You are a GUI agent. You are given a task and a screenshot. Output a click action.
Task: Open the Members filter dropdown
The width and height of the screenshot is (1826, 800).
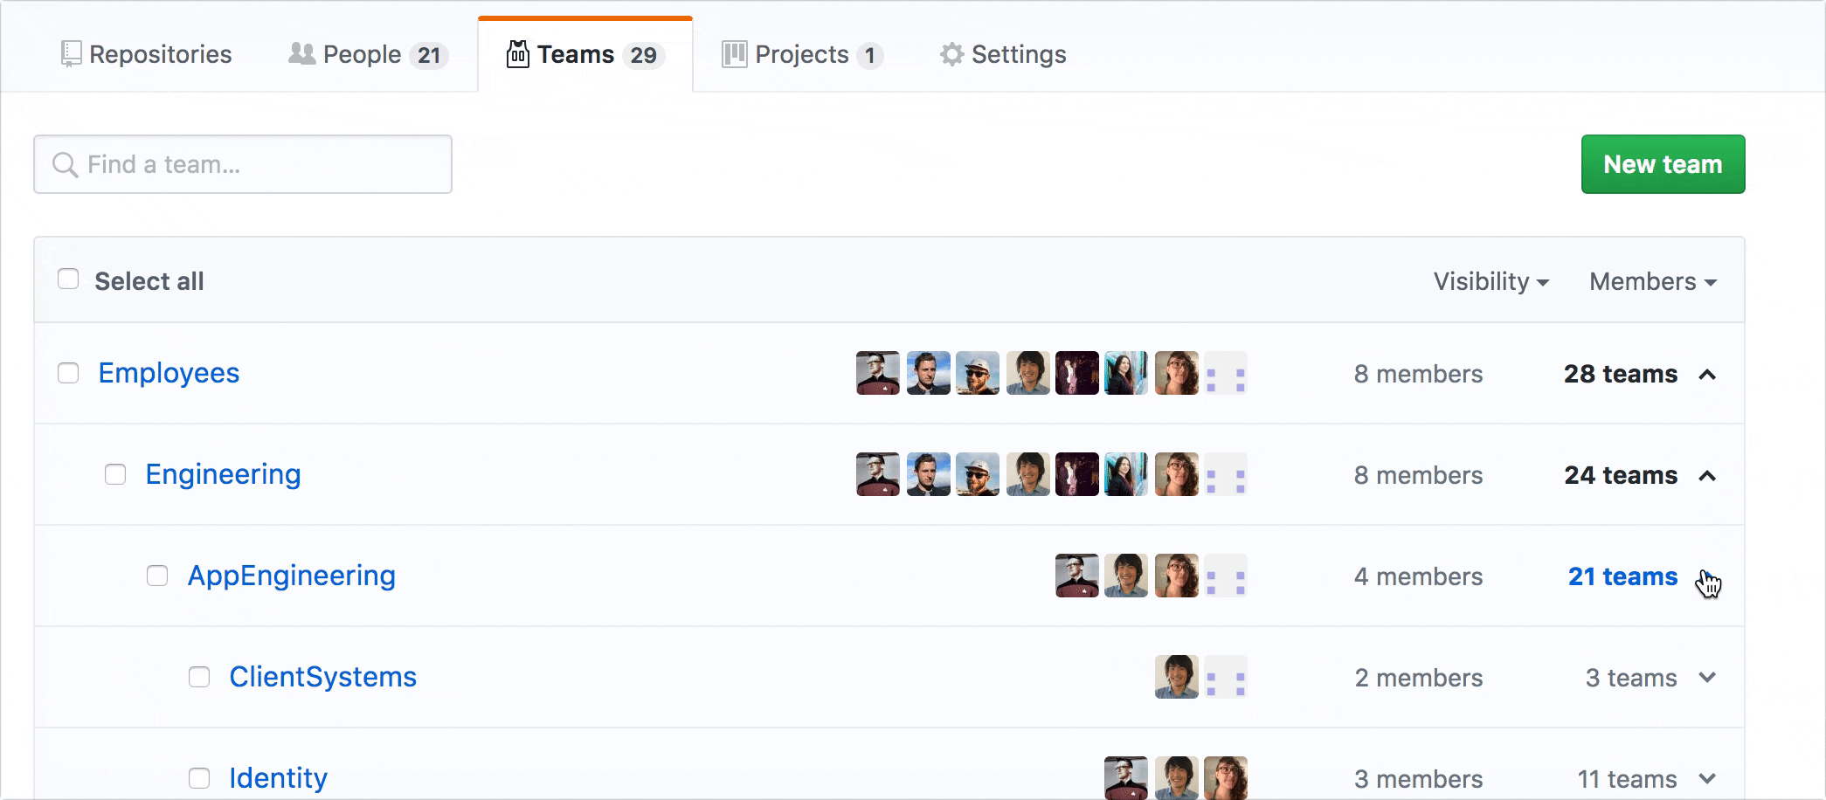click(x=1652, y=281)
